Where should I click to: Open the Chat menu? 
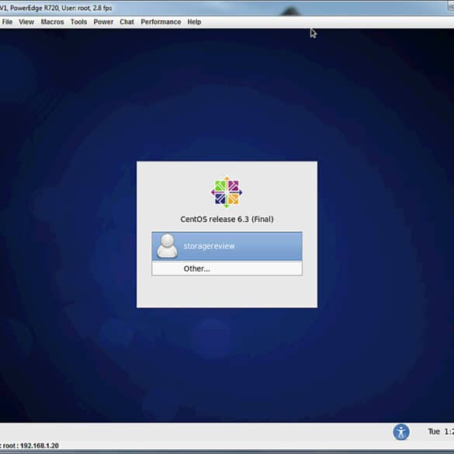[x=126, y=22]
